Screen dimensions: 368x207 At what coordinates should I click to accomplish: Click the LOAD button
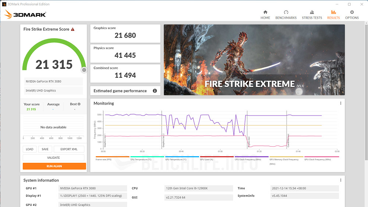[x=29, y=149]
